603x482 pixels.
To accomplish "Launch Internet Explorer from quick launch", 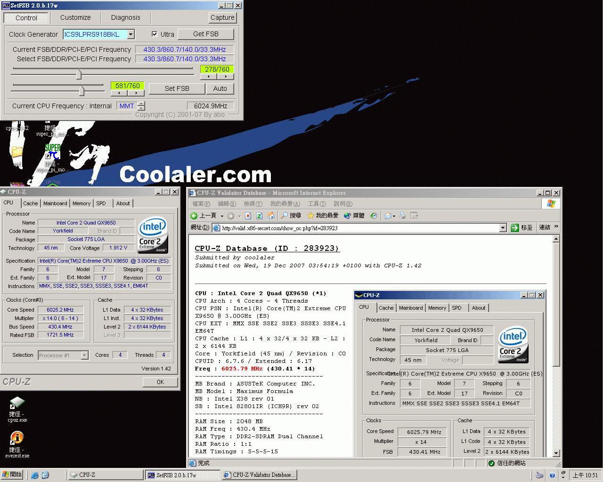I will [x=35, y=475].
